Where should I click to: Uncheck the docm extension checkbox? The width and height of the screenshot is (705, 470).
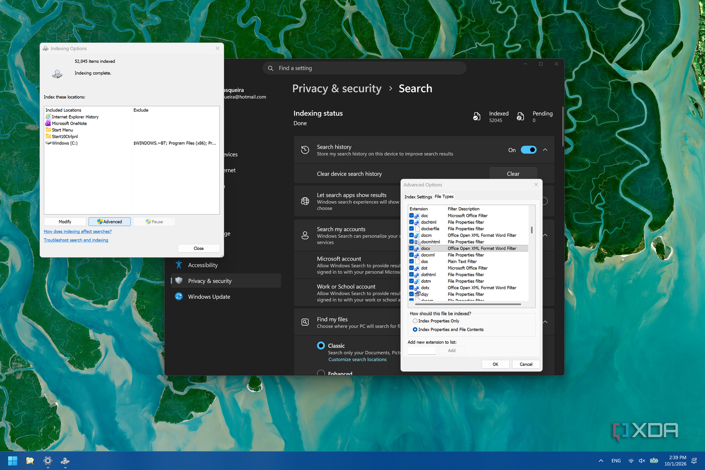[411, 235]
